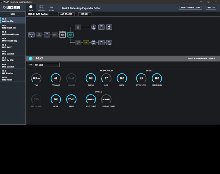Toggle the FILTER on/off knob

point(56,99)
